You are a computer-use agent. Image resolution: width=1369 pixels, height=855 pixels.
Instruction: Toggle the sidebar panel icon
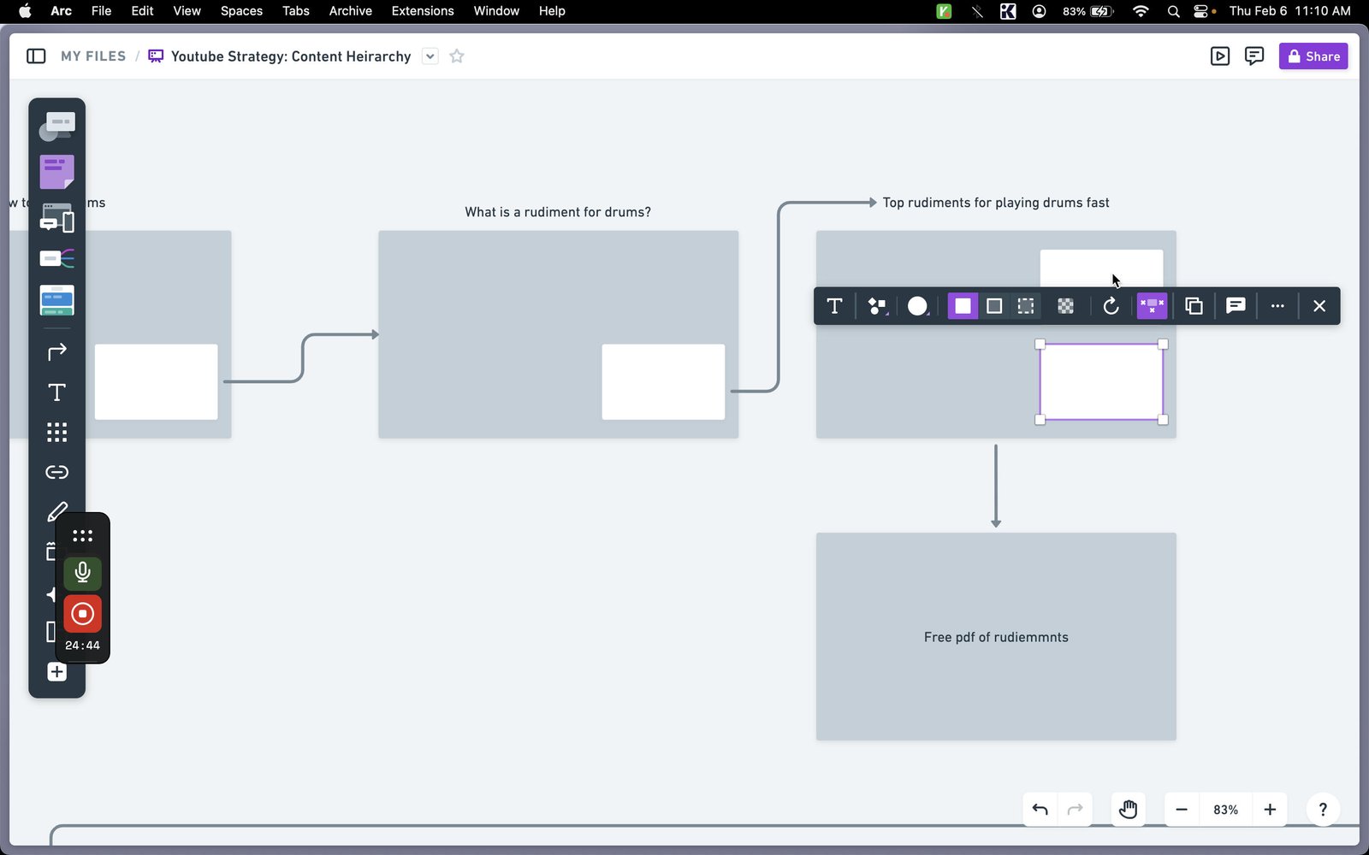pos(36,56)
